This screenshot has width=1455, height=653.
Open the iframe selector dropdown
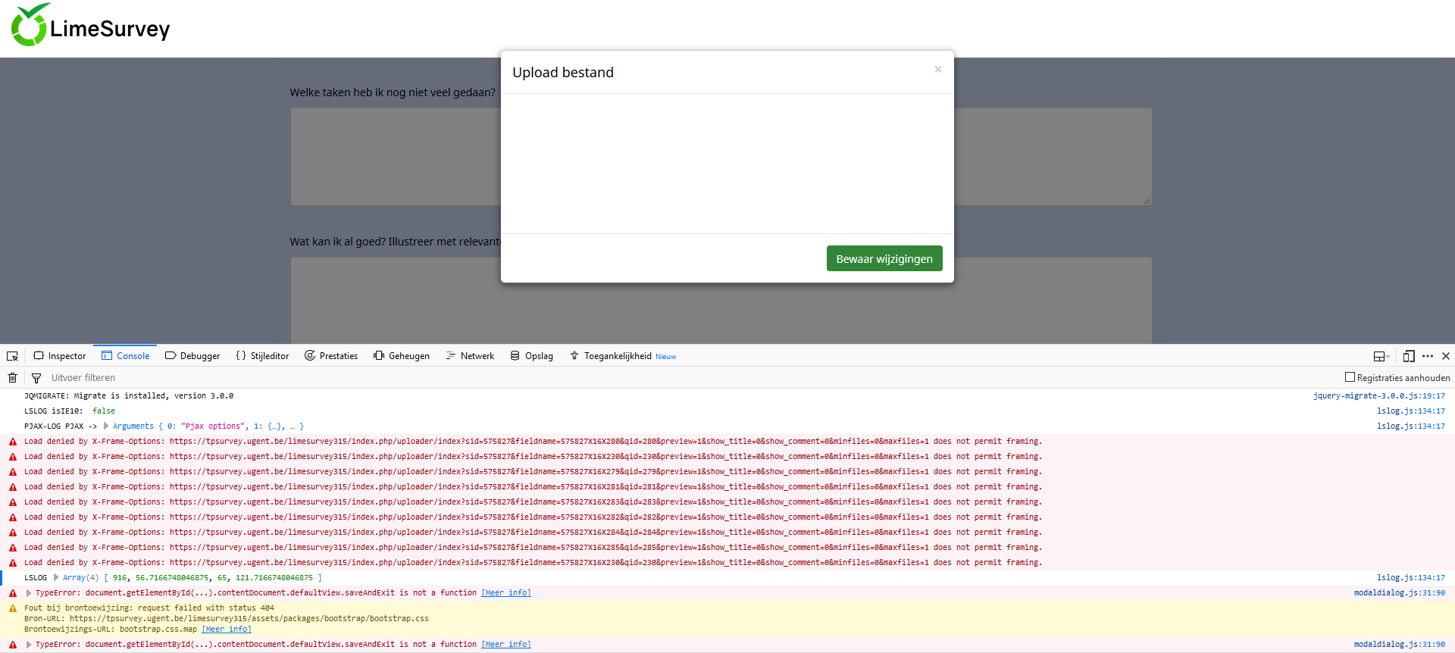click(1381, 356)
